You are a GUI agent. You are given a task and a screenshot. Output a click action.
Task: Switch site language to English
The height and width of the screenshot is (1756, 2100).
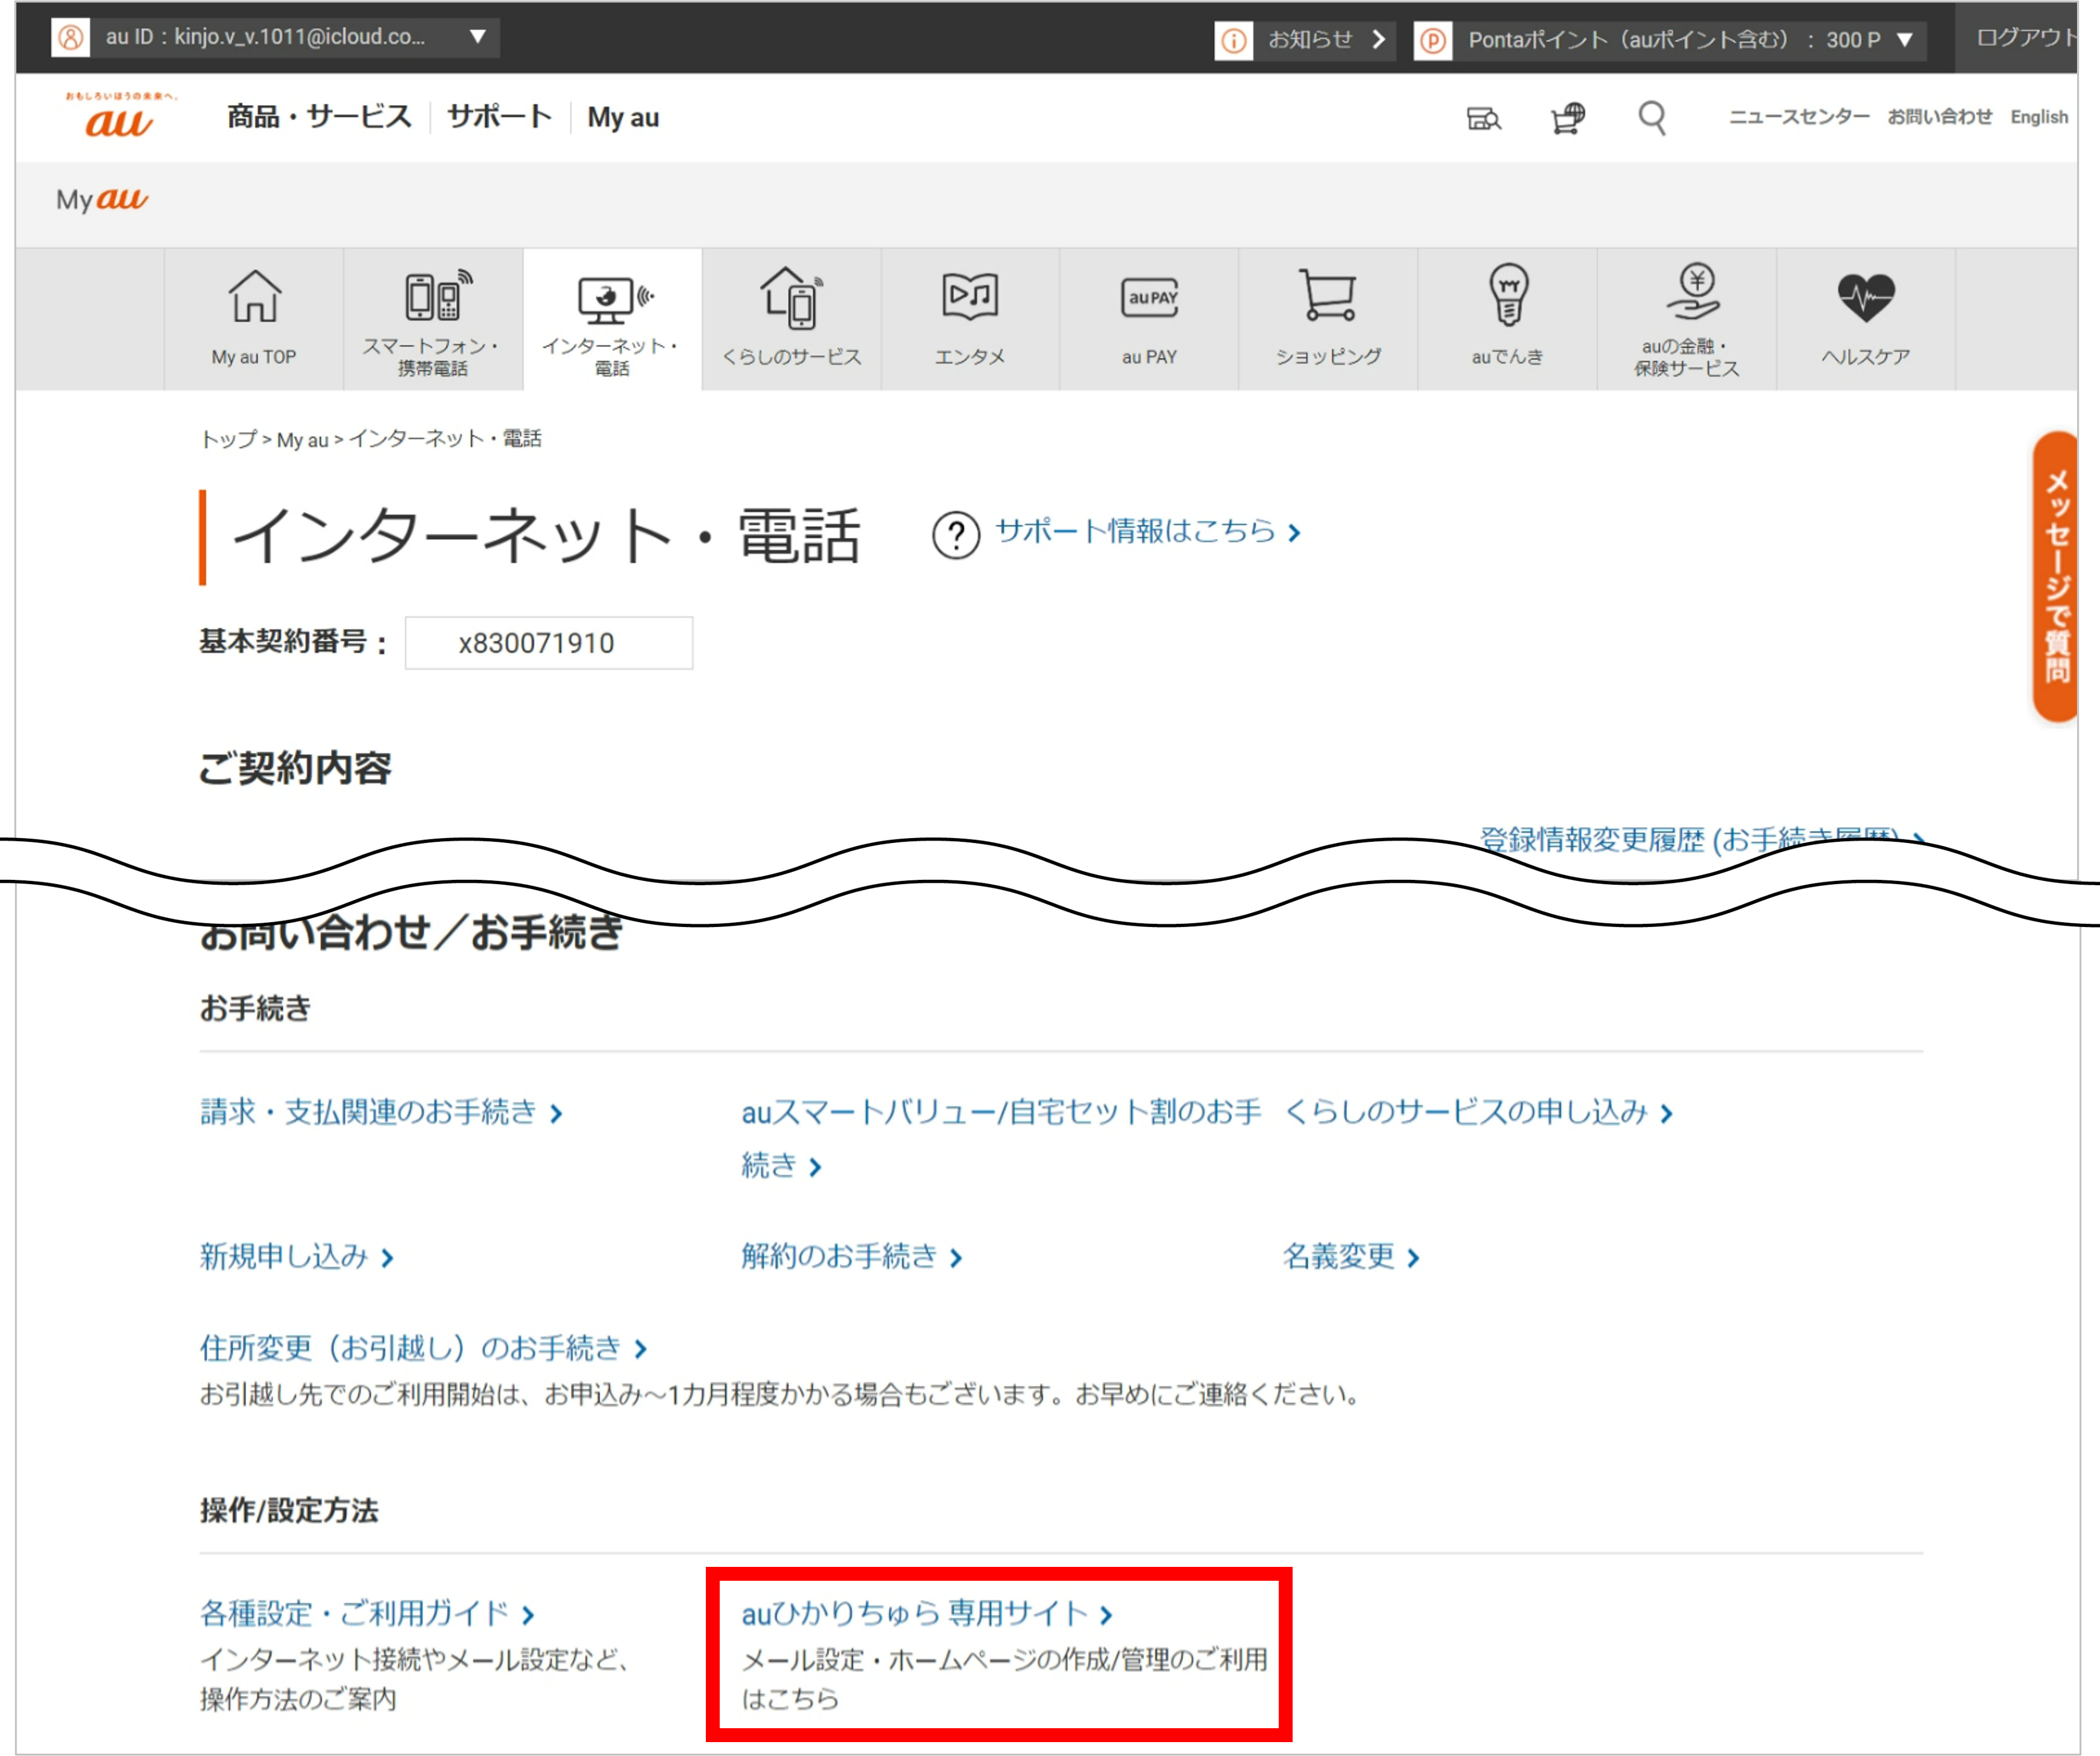point(2039,117)
